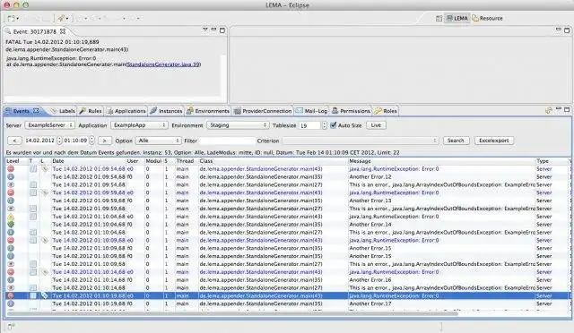This screenshot has height=333, width=574.
Task: Click stacktrace T icon in row 01:09:54 e0
Action: click(33, 169)
